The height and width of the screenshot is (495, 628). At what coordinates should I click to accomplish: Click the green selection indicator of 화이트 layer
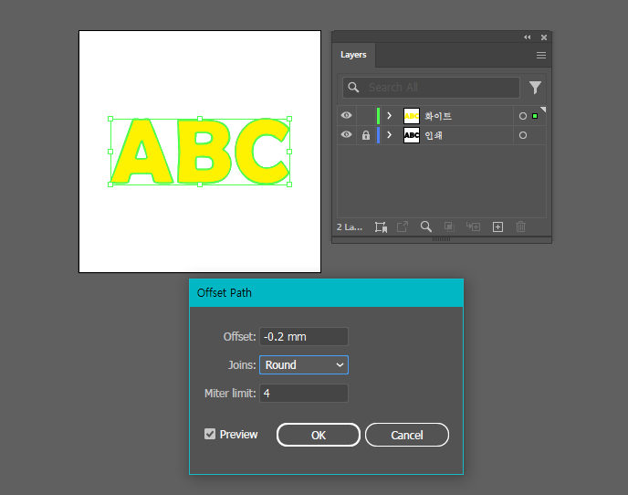(535, 116)
